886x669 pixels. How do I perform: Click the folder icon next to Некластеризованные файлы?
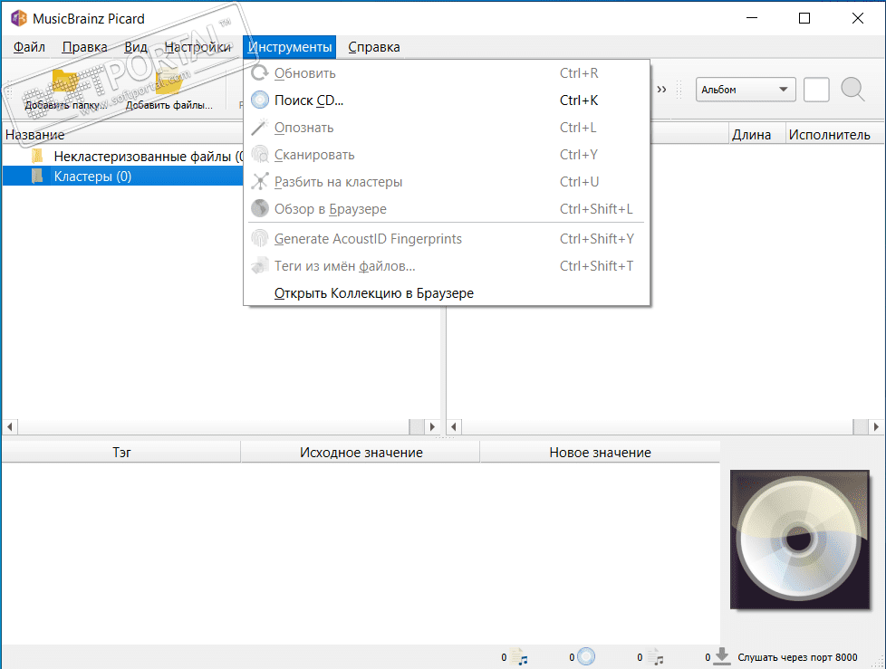pyautogui.click(x=37, y=156)
